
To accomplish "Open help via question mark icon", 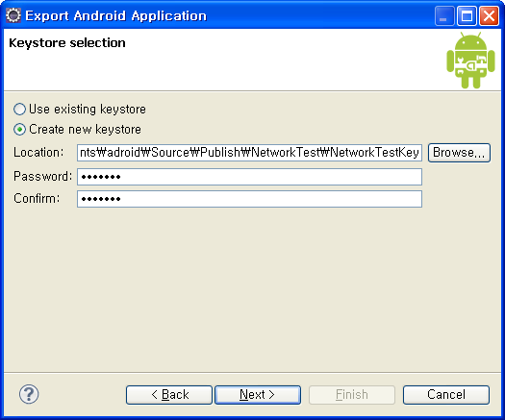I will pyautogui.click(x=29, y=394).
